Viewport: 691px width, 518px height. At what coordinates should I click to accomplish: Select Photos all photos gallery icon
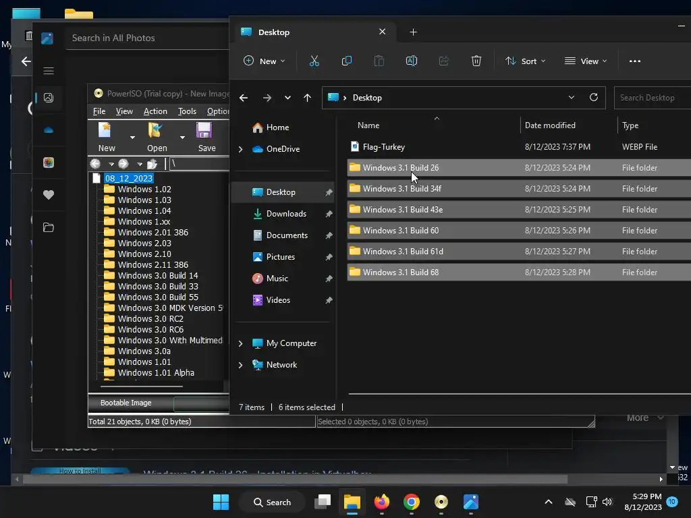coord(49,98)
